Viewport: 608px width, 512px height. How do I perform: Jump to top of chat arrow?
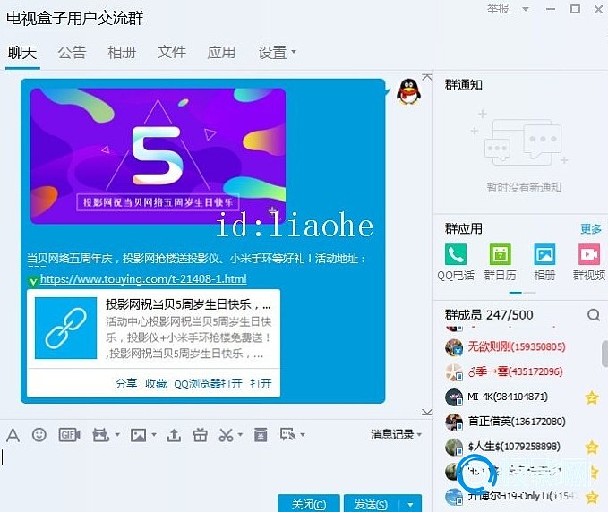(x=427, y=77)
